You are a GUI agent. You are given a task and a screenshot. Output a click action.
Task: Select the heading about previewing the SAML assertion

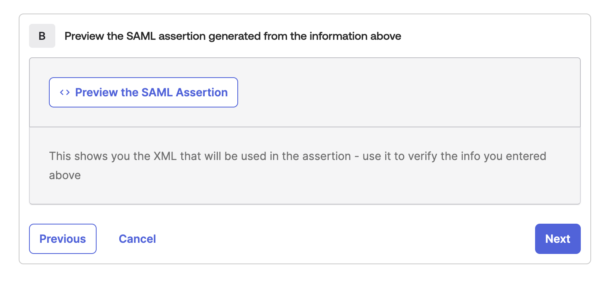tap(233, 36)
